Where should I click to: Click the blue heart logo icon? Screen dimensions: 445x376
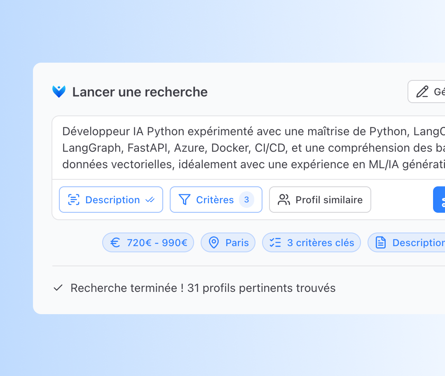coord(59,92)
